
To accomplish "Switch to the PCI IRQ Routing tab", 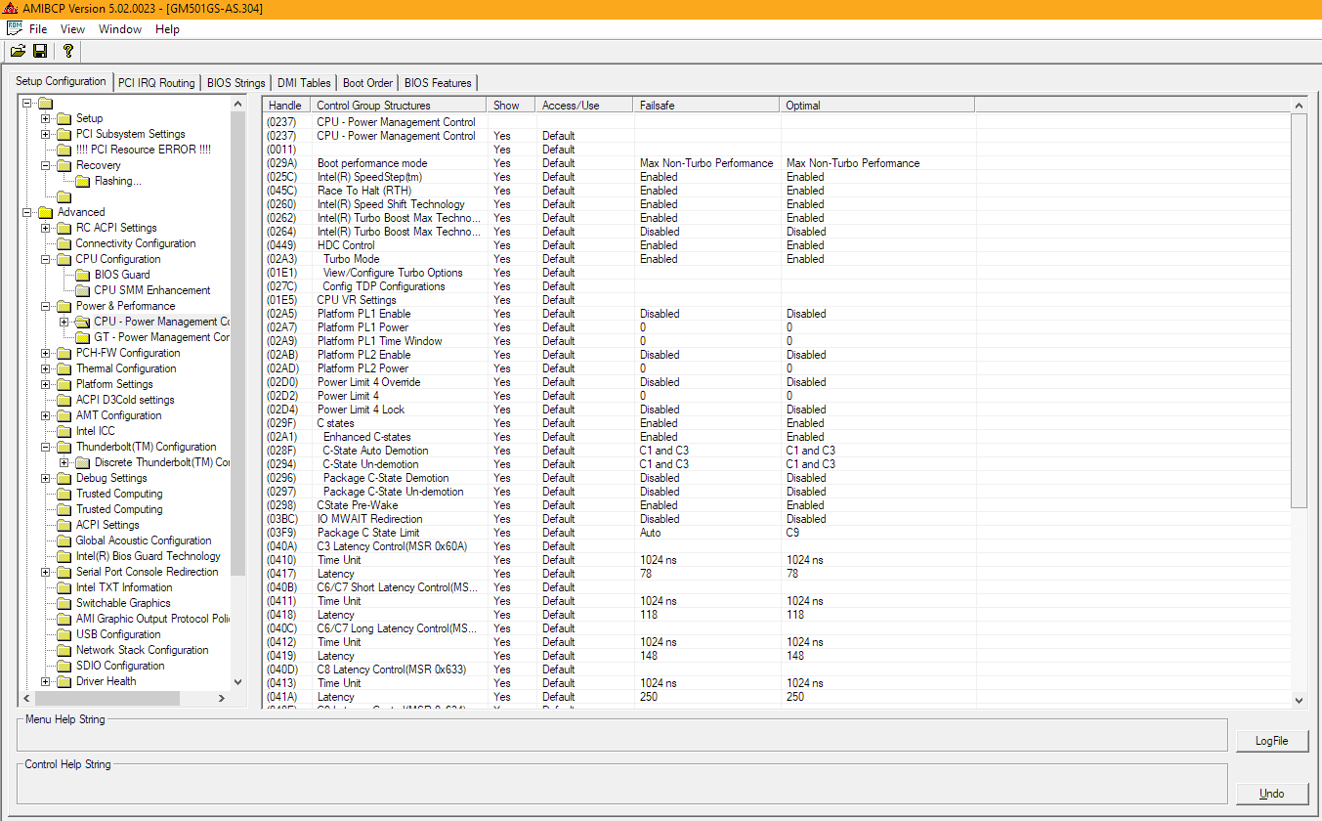I will tap(156, 83).
